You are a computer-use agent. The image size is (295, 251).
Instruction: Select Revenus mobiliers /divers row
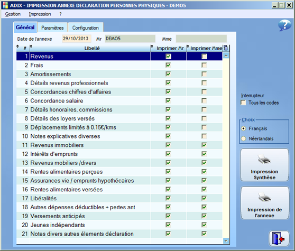click(119, 163)
